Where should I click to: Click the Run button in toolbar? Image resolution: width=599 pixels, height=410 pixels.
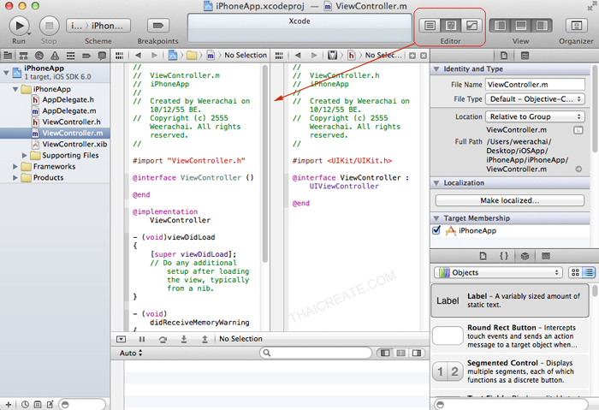pyautogui.click(x=19, y=25)
